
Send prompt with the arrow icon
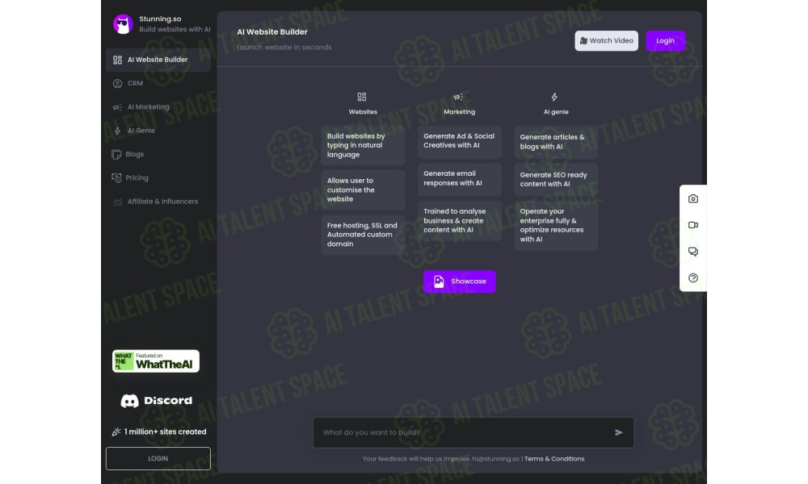(x=619, y=432)
